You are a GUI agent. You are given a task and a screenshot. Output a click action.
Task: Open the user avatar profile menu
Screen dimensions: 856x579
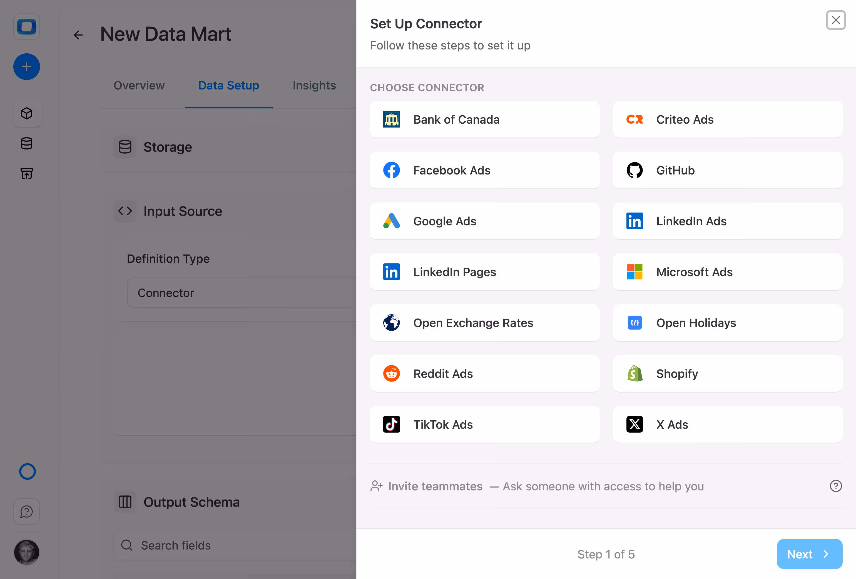26,552
